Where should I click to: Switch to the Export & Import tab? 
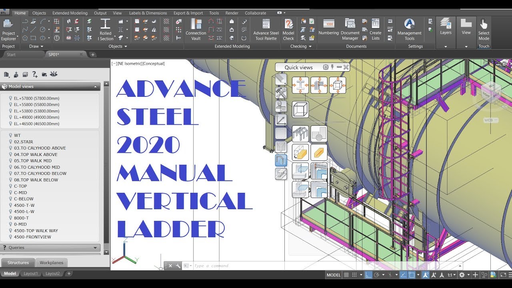tap(188, 13)
